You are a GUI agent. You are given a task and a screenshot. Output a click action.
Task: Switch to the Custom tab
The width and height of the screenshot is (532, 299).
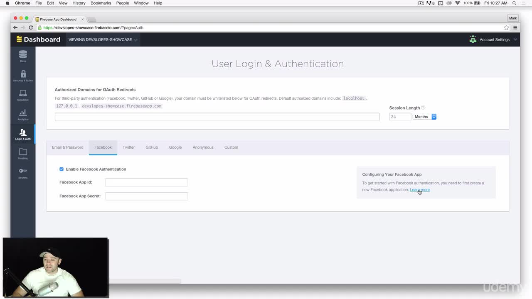click(231, 147)
